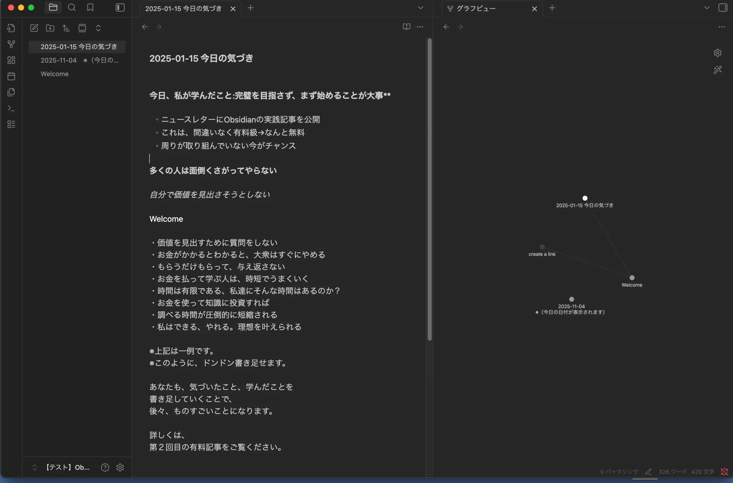Image resolution: width=733 pixels, height=483 pixels.
Task: Navigate forward in the note pane
Action: point(159,27)
